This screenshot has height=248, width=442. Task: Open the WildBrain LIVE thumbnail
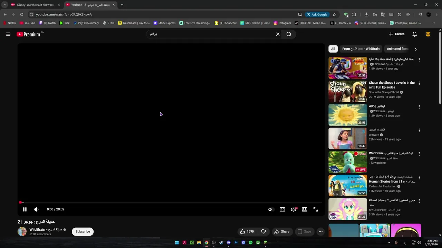(x=348, y=162)
